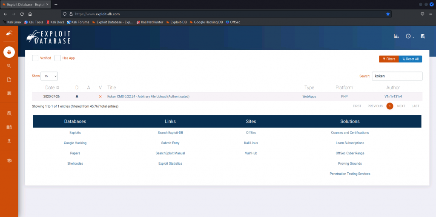Click the PHP platform link
This screenshot has height=217, width=436.
click(x=344, y=97)
